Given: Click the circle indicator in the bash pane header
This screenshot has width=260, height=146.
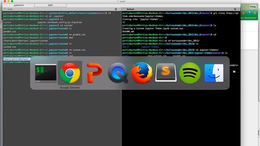Looking at the screenshot, I should tap(5, 9).
